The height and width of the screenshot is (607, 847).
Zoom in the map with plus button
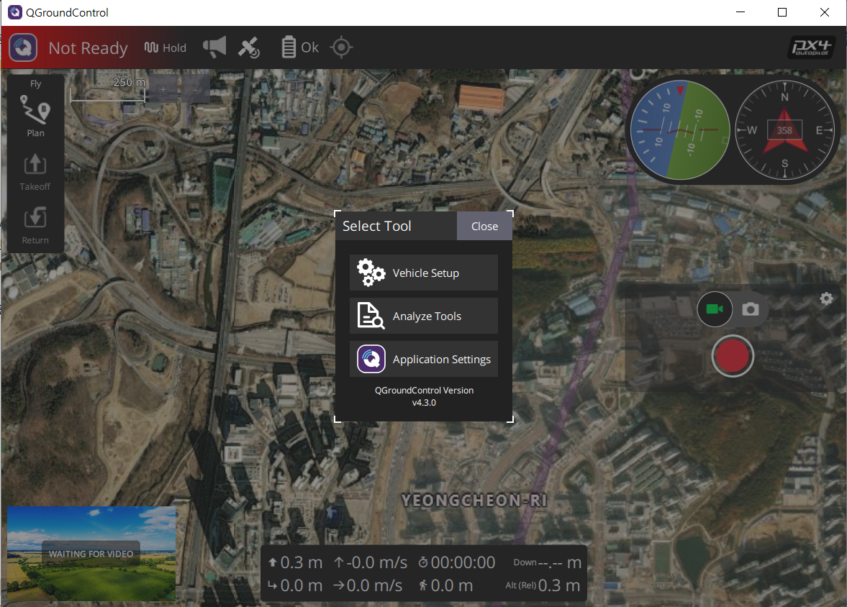click(163, 89)
